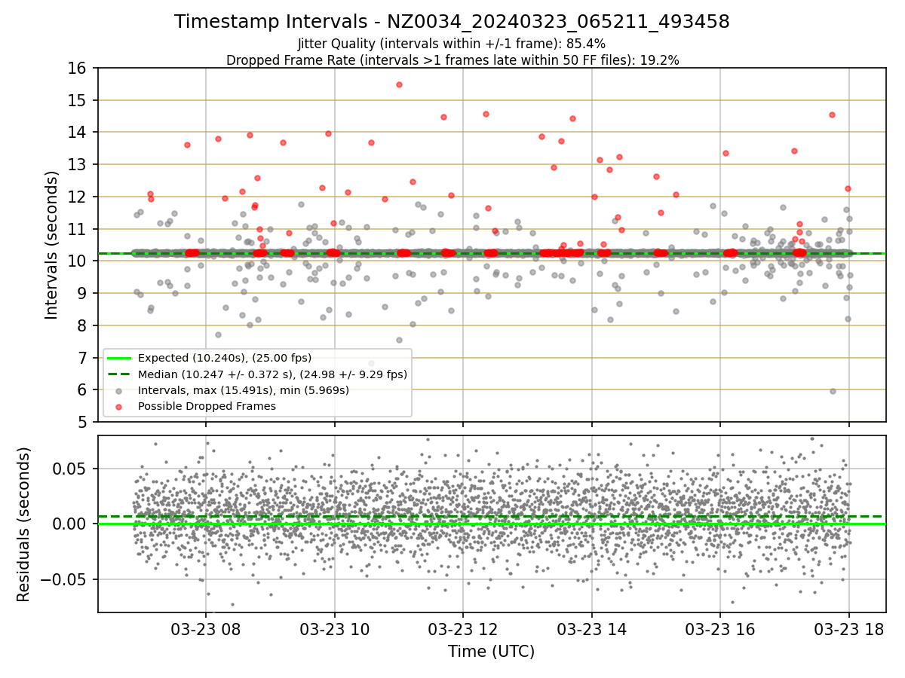905x678 pixels.
Task: Click the gray dot marker in legend
Action: coord(119,390)
